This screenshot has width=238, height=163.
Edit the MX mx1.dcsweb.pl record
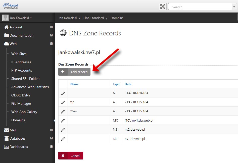[x=63, y=121]
